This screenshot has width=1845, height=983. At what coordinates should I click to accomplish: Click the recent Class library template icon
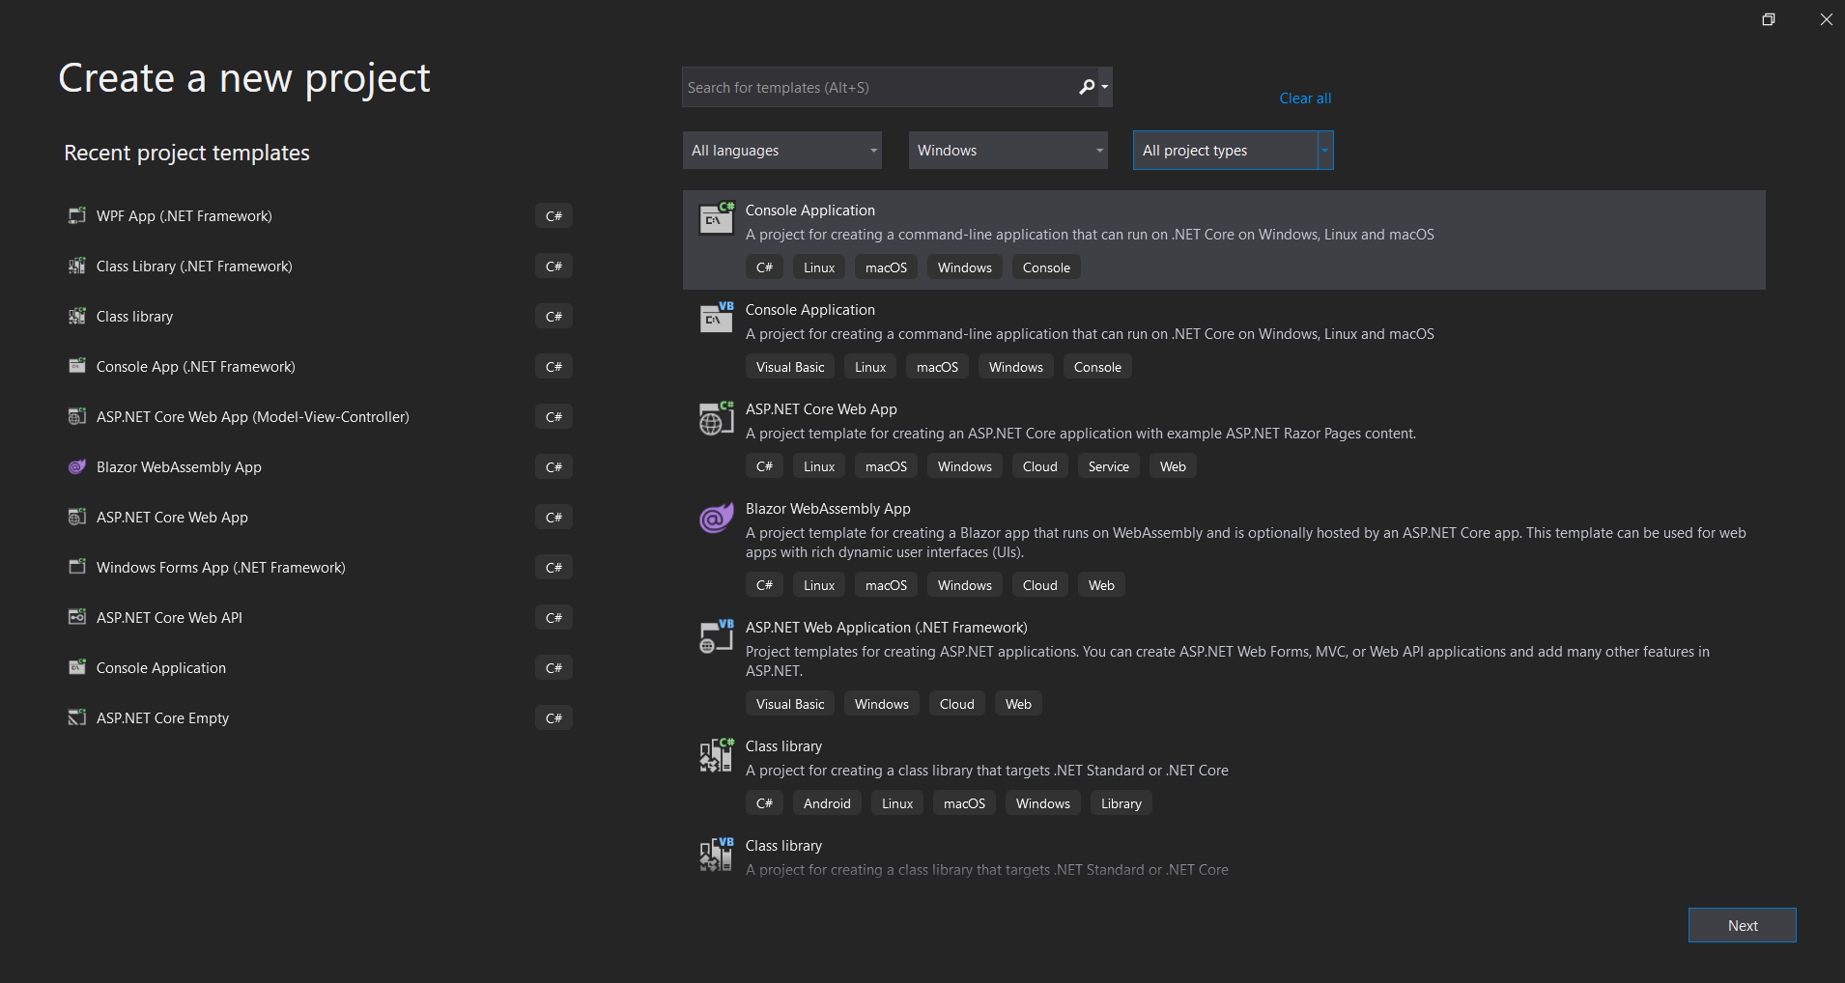point(77,316)
